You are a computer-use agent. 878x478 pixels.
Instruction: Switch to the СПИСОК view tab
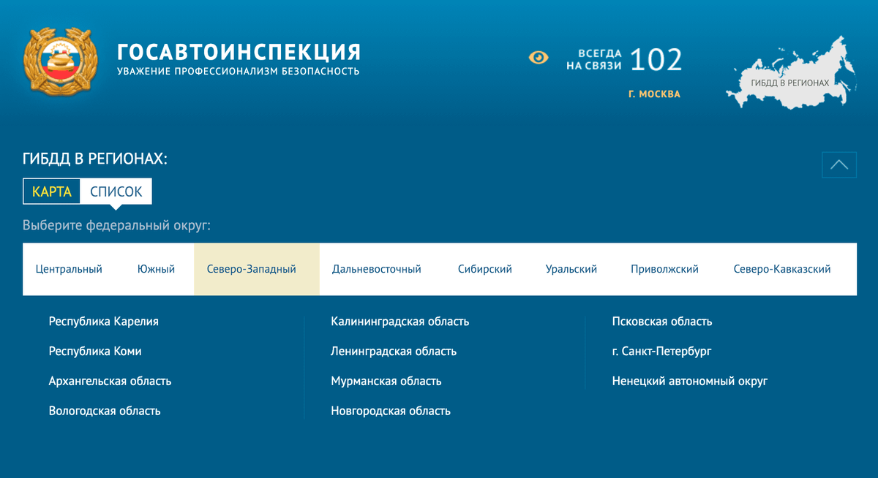[x=116, y=191]
